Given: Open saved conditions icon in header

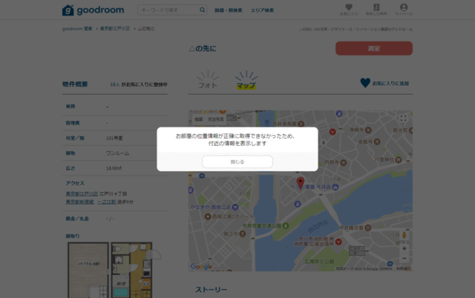Looking at the screenshot, I should click(376, 10).
